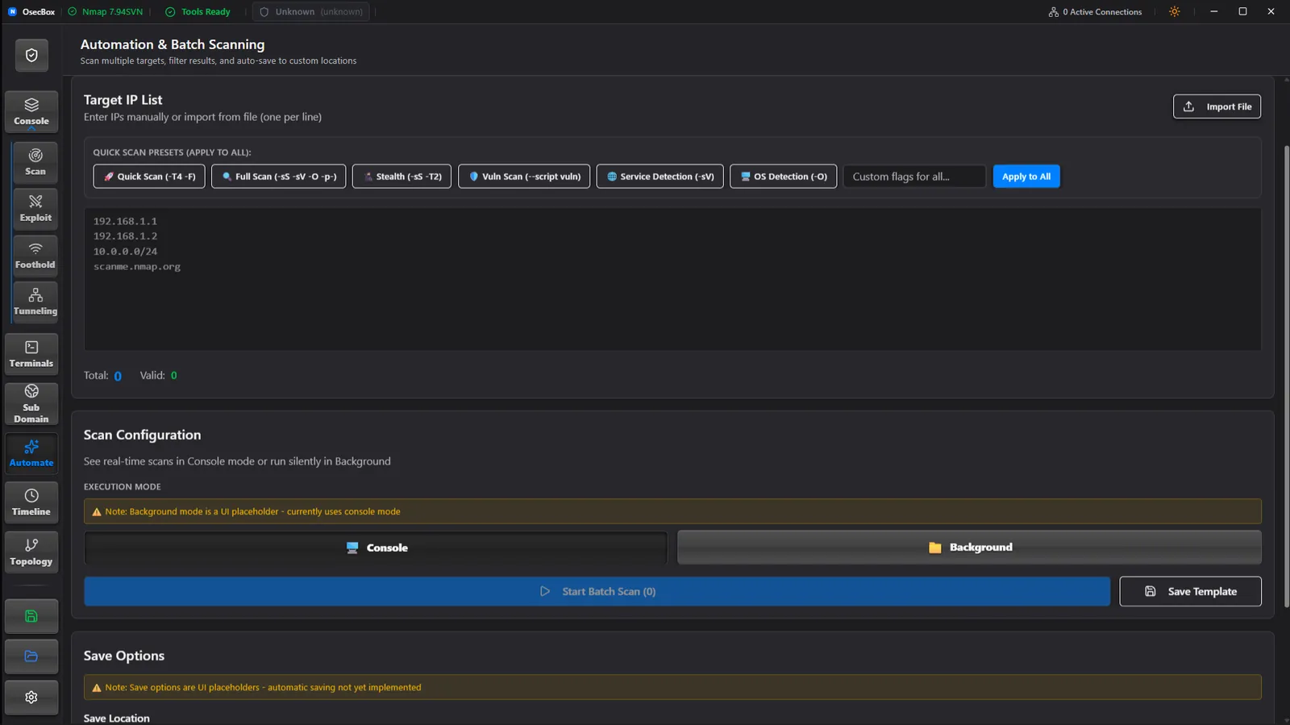
Task: Click the Apply to All button
Action: [1026, 177]
